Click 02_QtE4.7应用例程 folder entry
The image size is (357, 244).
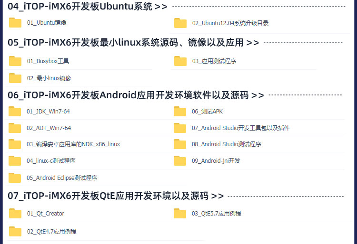point(52,232)
